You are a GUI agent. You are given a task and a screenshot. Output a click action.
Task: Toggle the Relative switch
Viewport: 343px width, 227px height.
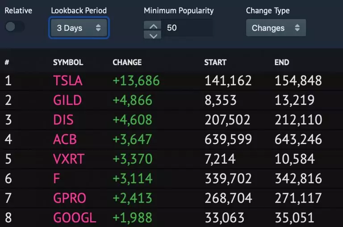click(15, 27)
